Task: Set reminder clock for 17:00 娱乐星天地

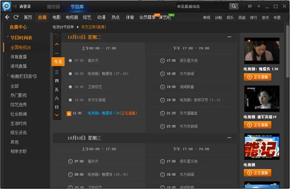Action: coord(163,61)
